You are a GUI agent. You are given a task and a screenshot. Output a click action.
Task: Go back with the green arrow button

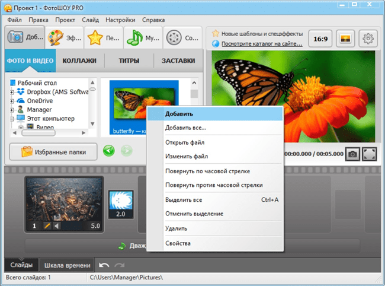point(108,152)
